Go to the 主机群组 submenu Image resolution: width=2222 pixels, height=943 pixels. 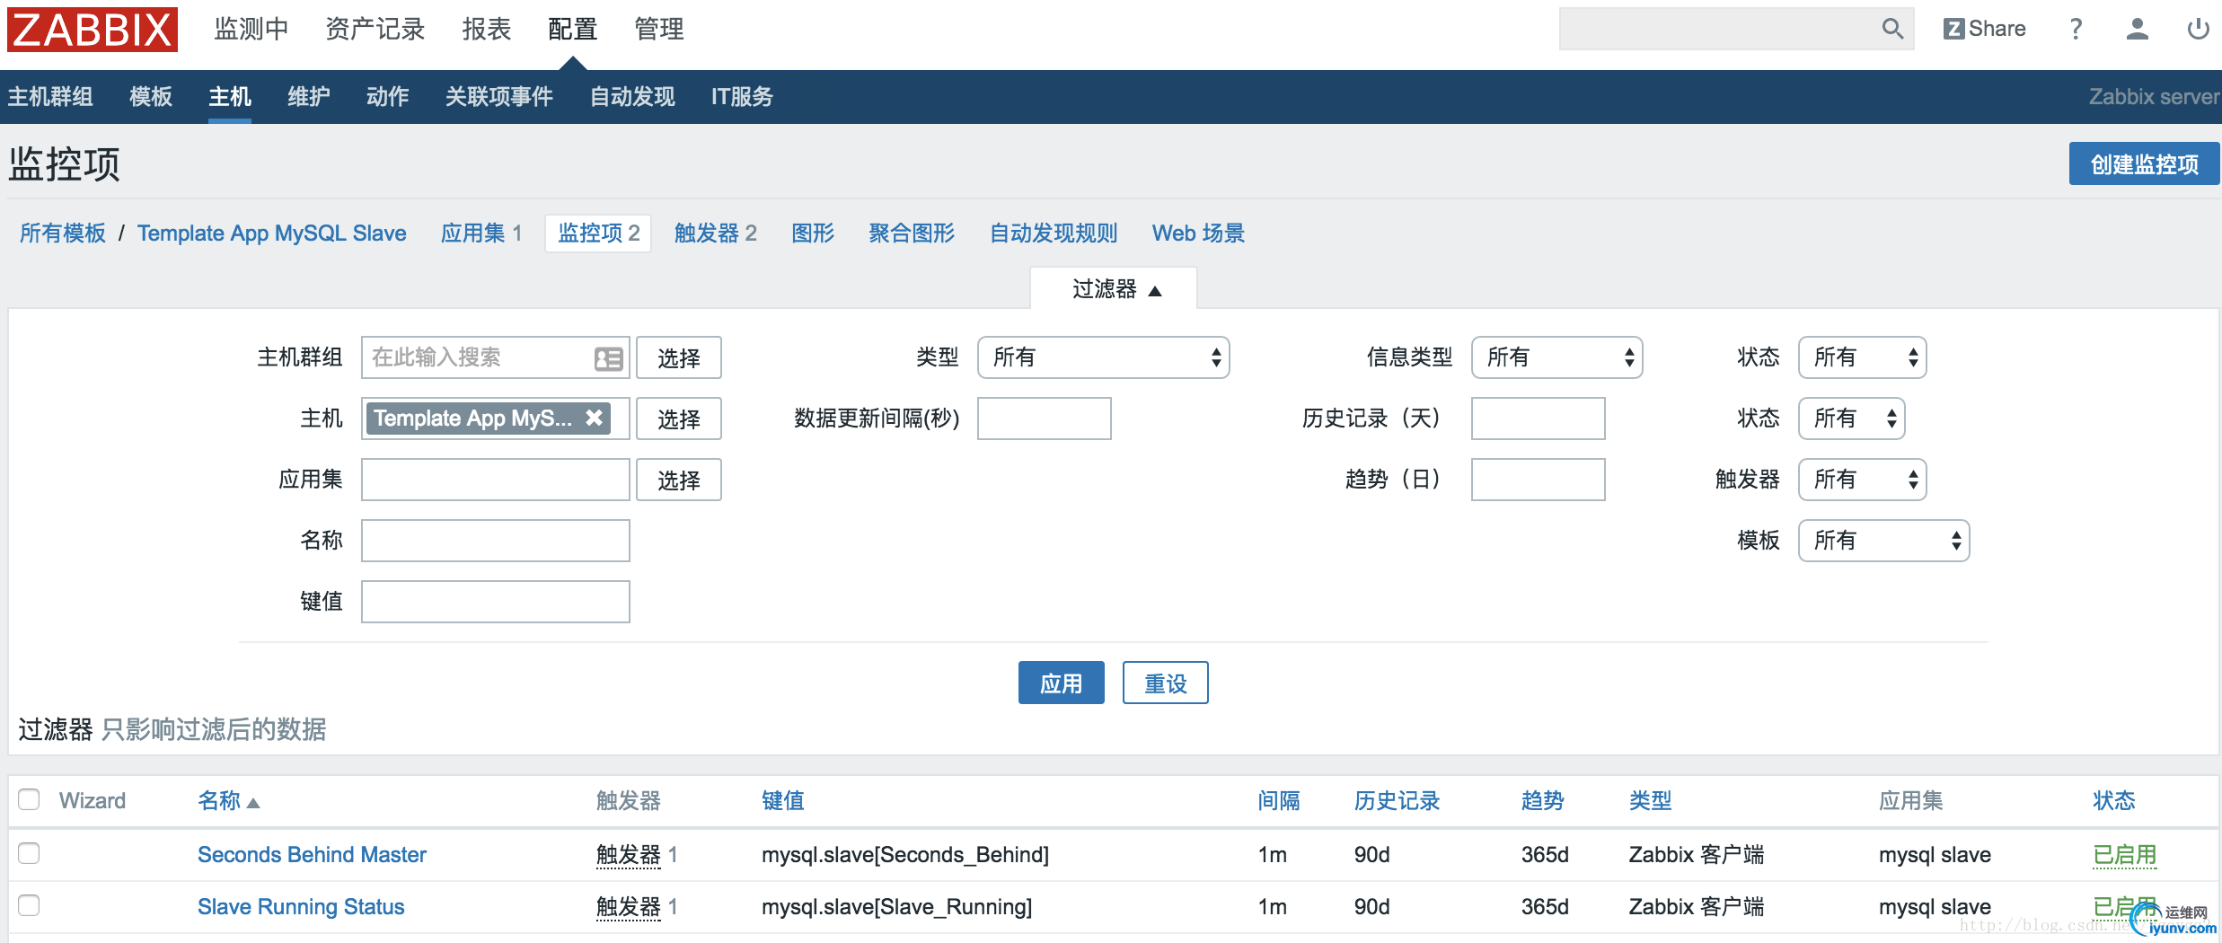[x=50, y=97]
